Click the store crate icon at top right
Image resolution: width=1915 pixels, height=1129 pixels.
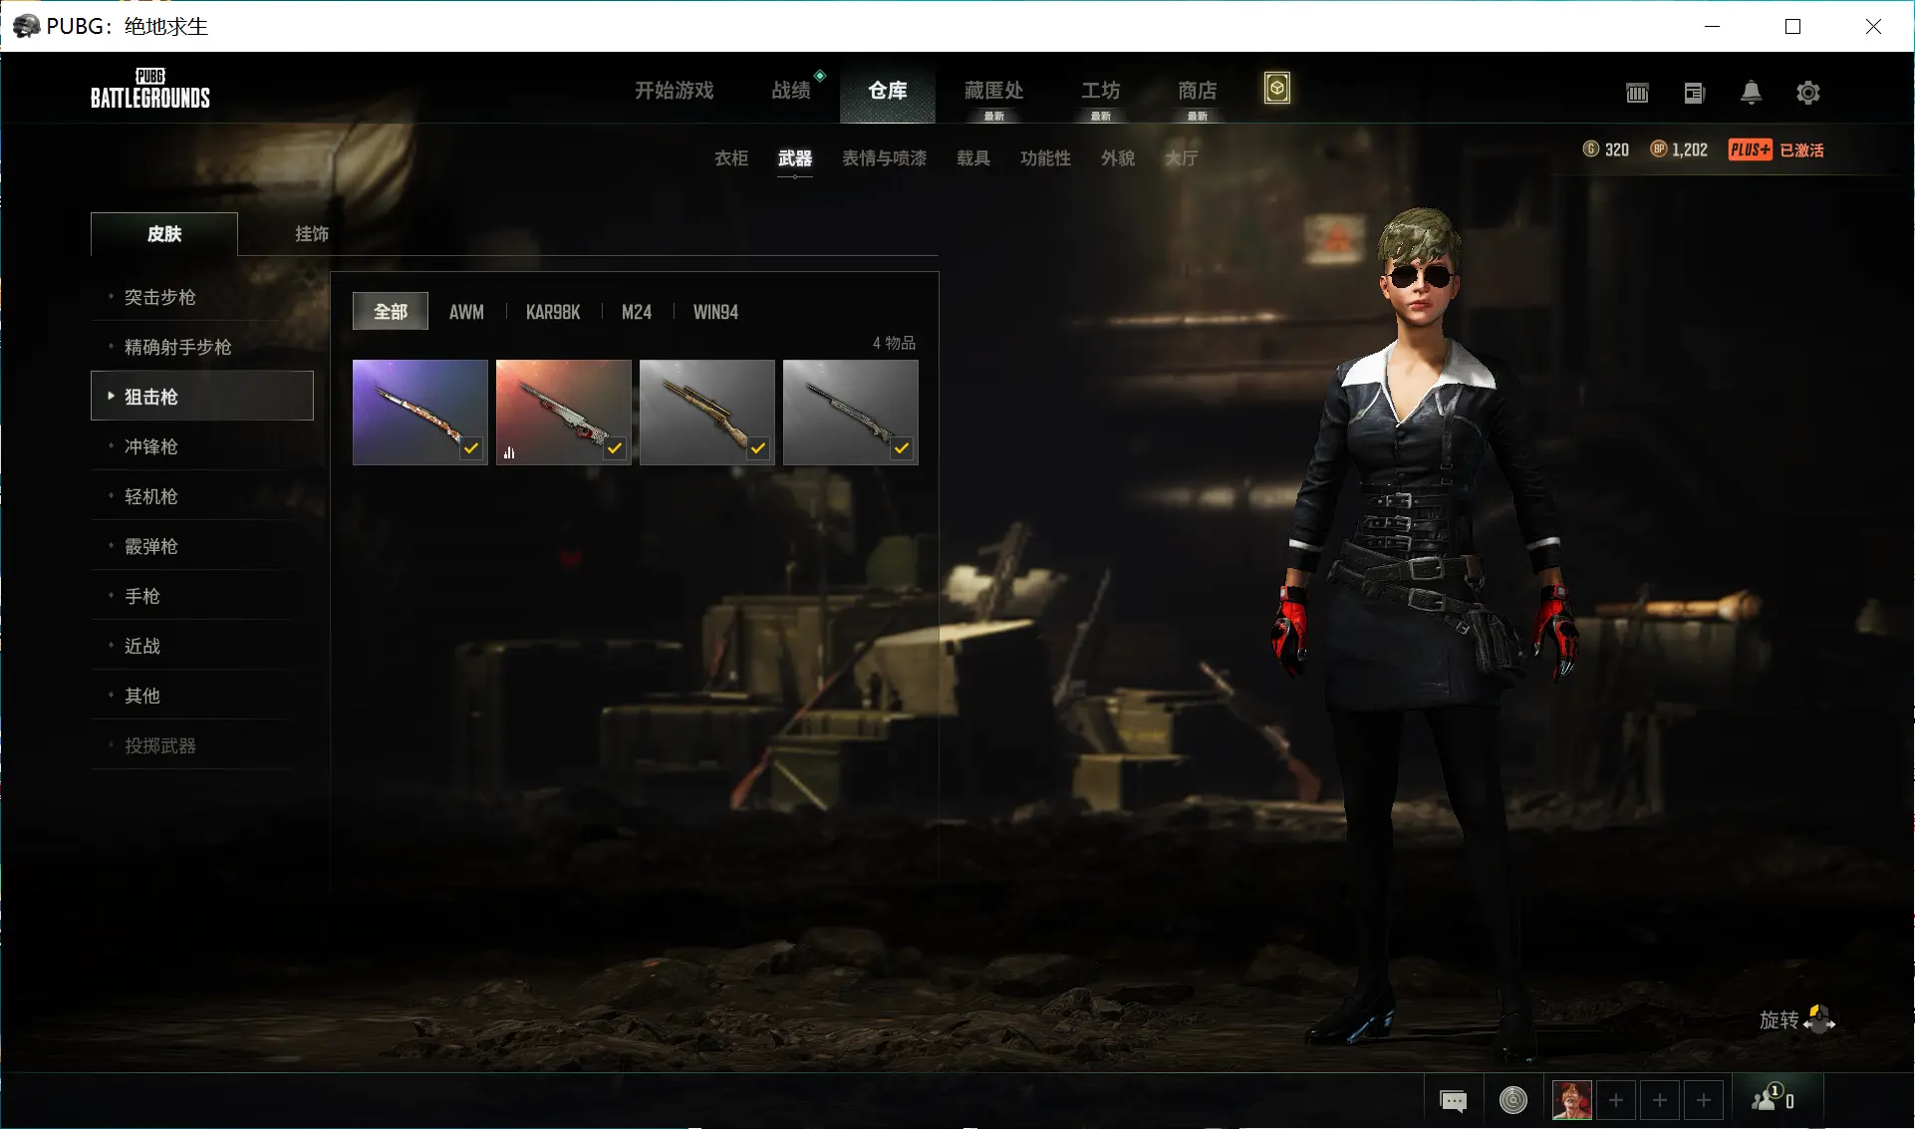1637,93
